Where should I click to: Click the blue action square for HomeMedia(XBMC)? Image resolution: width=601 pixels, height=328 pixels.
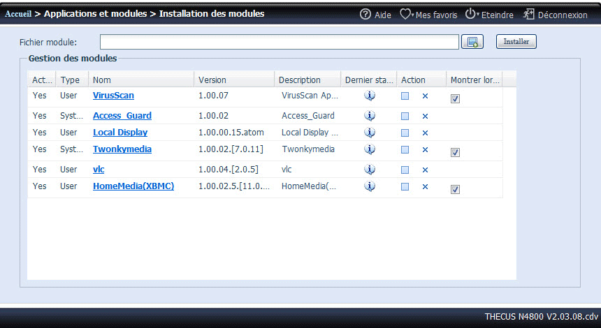click(x=405, y=187)
